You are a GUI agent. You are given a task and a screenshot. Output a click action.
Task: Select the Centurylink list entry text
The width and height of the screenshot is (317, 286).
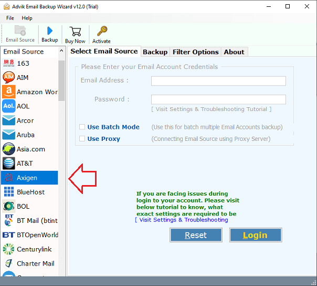[34, 249]
